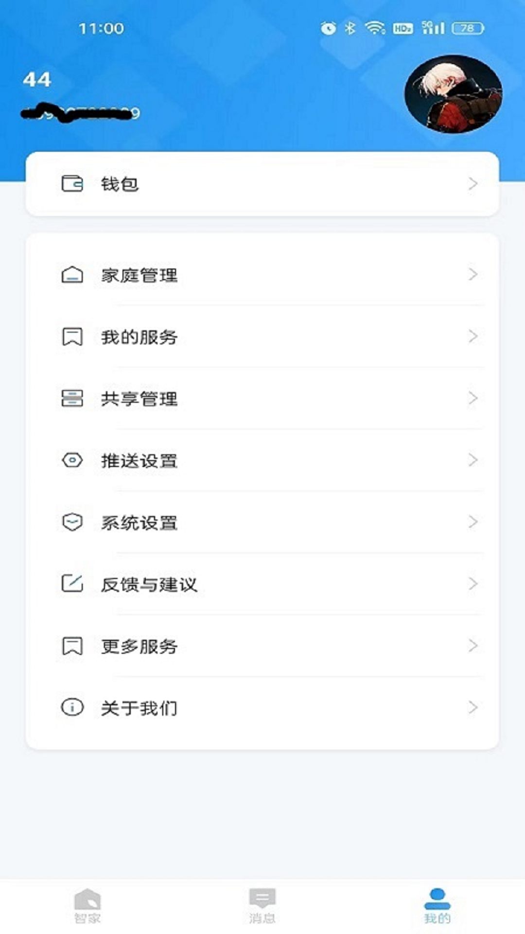
Task: Switch to the 智家 tab
Action: [x=87, y=906]
